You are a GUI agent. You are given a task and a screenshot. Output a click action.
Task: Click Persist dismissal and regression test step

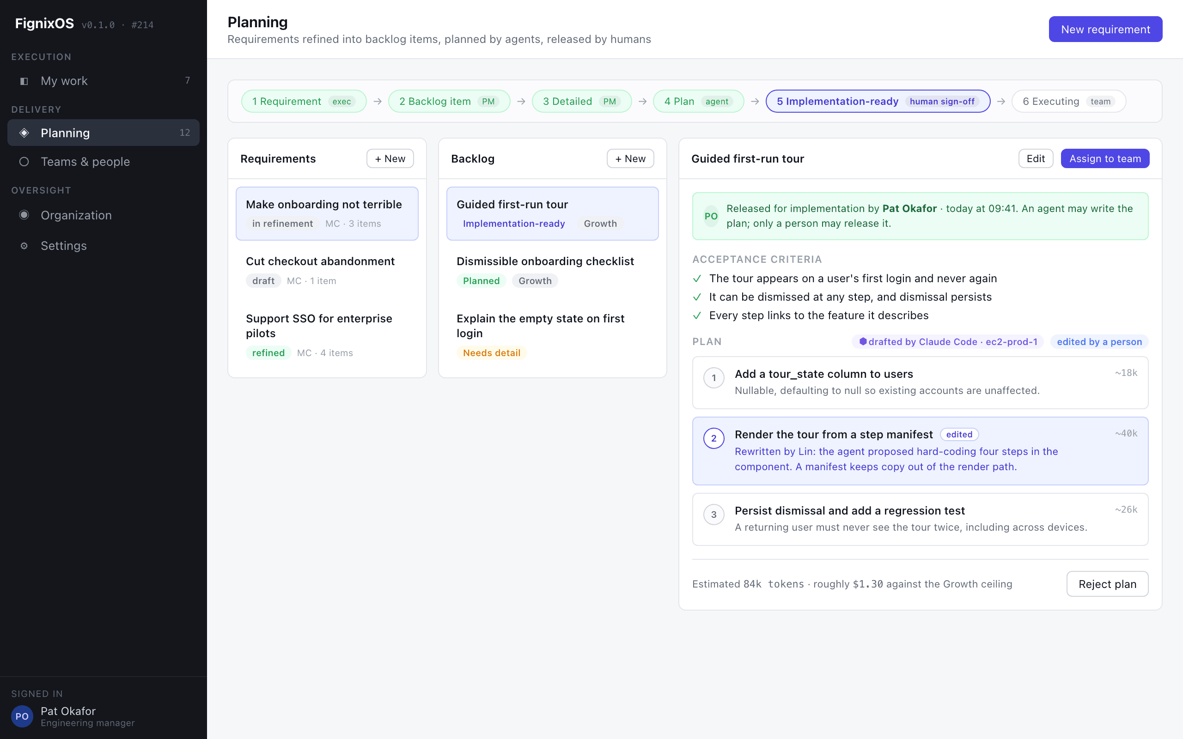[x=920, y=519]
